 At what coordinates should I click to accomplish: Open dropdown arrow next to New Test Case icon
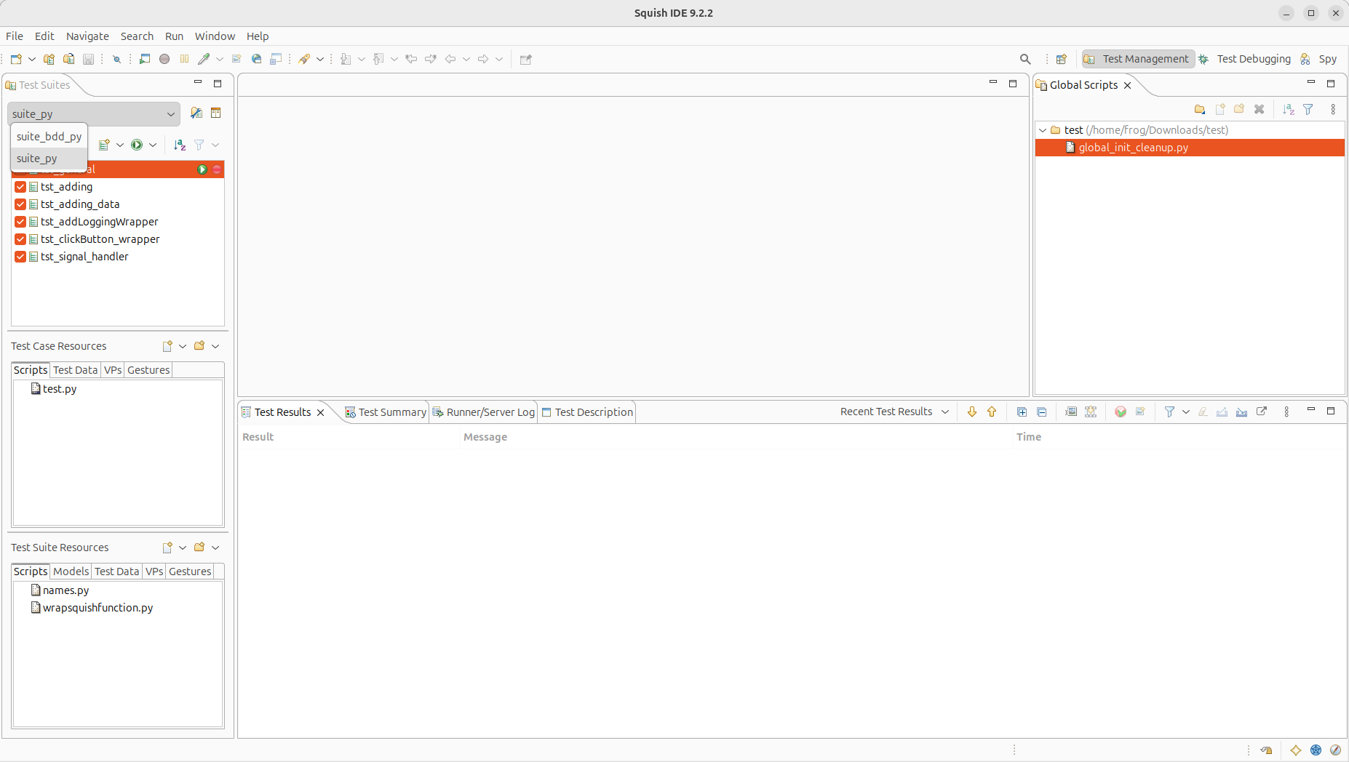pyautogui.click(x=120, y=145)
